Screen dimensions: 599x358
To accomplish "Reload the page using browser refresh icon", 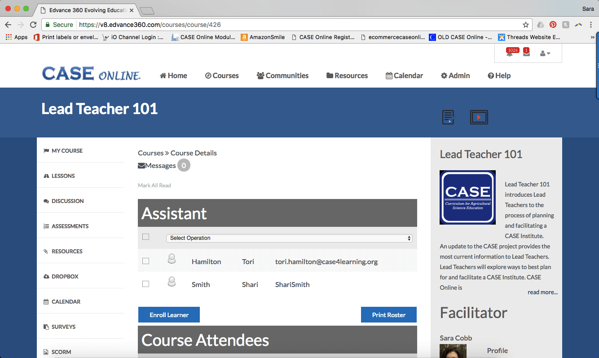I will coord(33,25).
